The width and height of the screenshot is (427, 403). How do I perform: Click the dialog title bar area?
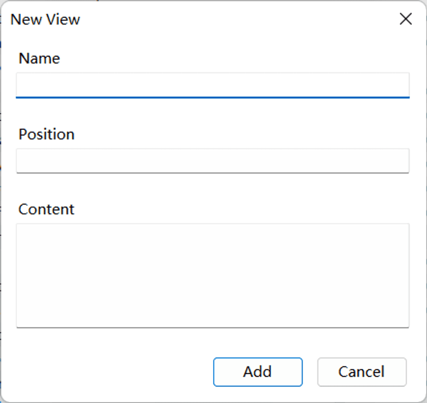click(218, 19)
